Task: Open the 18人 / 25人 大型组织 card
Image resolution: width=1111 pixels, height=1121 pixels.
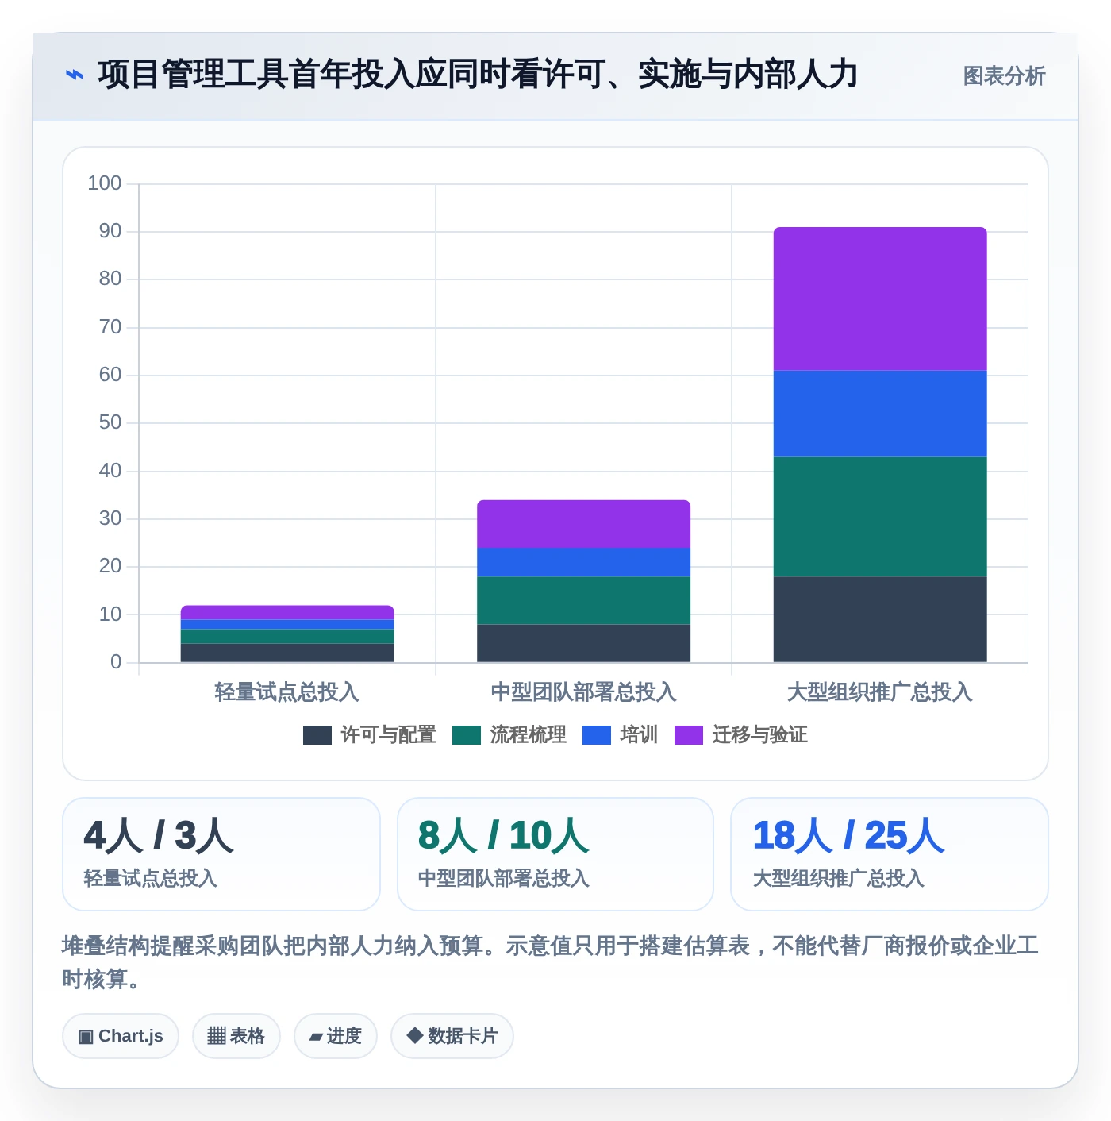Action: [890, 854]
